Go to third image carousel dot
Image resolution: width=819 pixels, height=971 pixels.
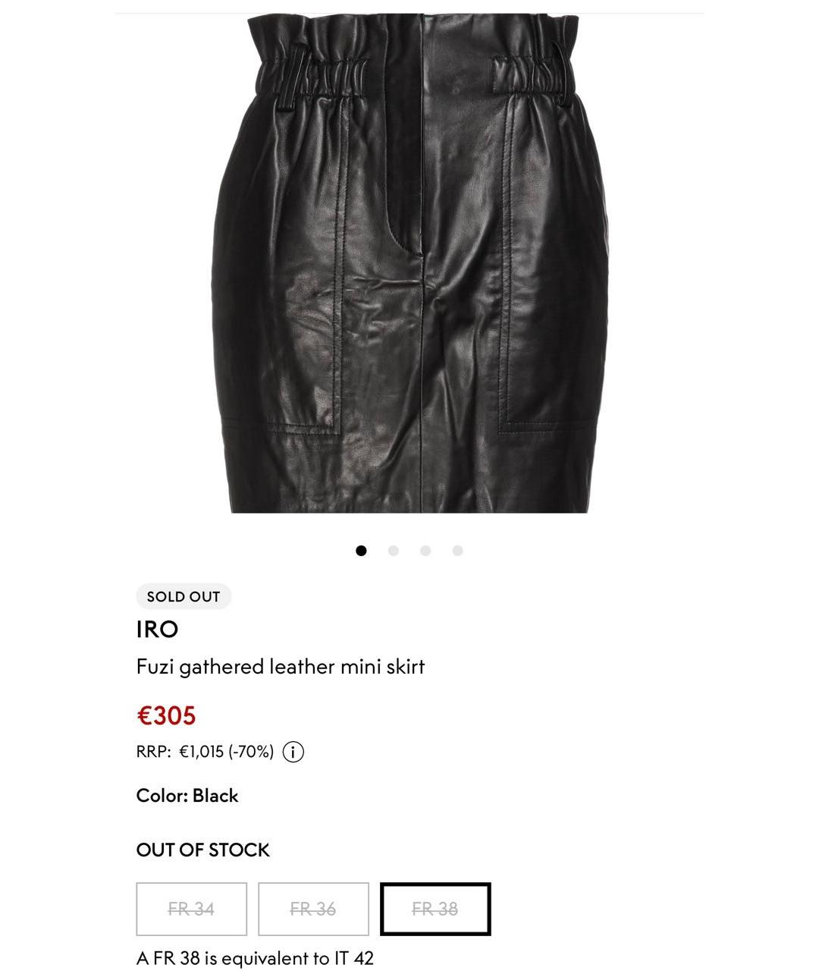(x=425, y=551)
